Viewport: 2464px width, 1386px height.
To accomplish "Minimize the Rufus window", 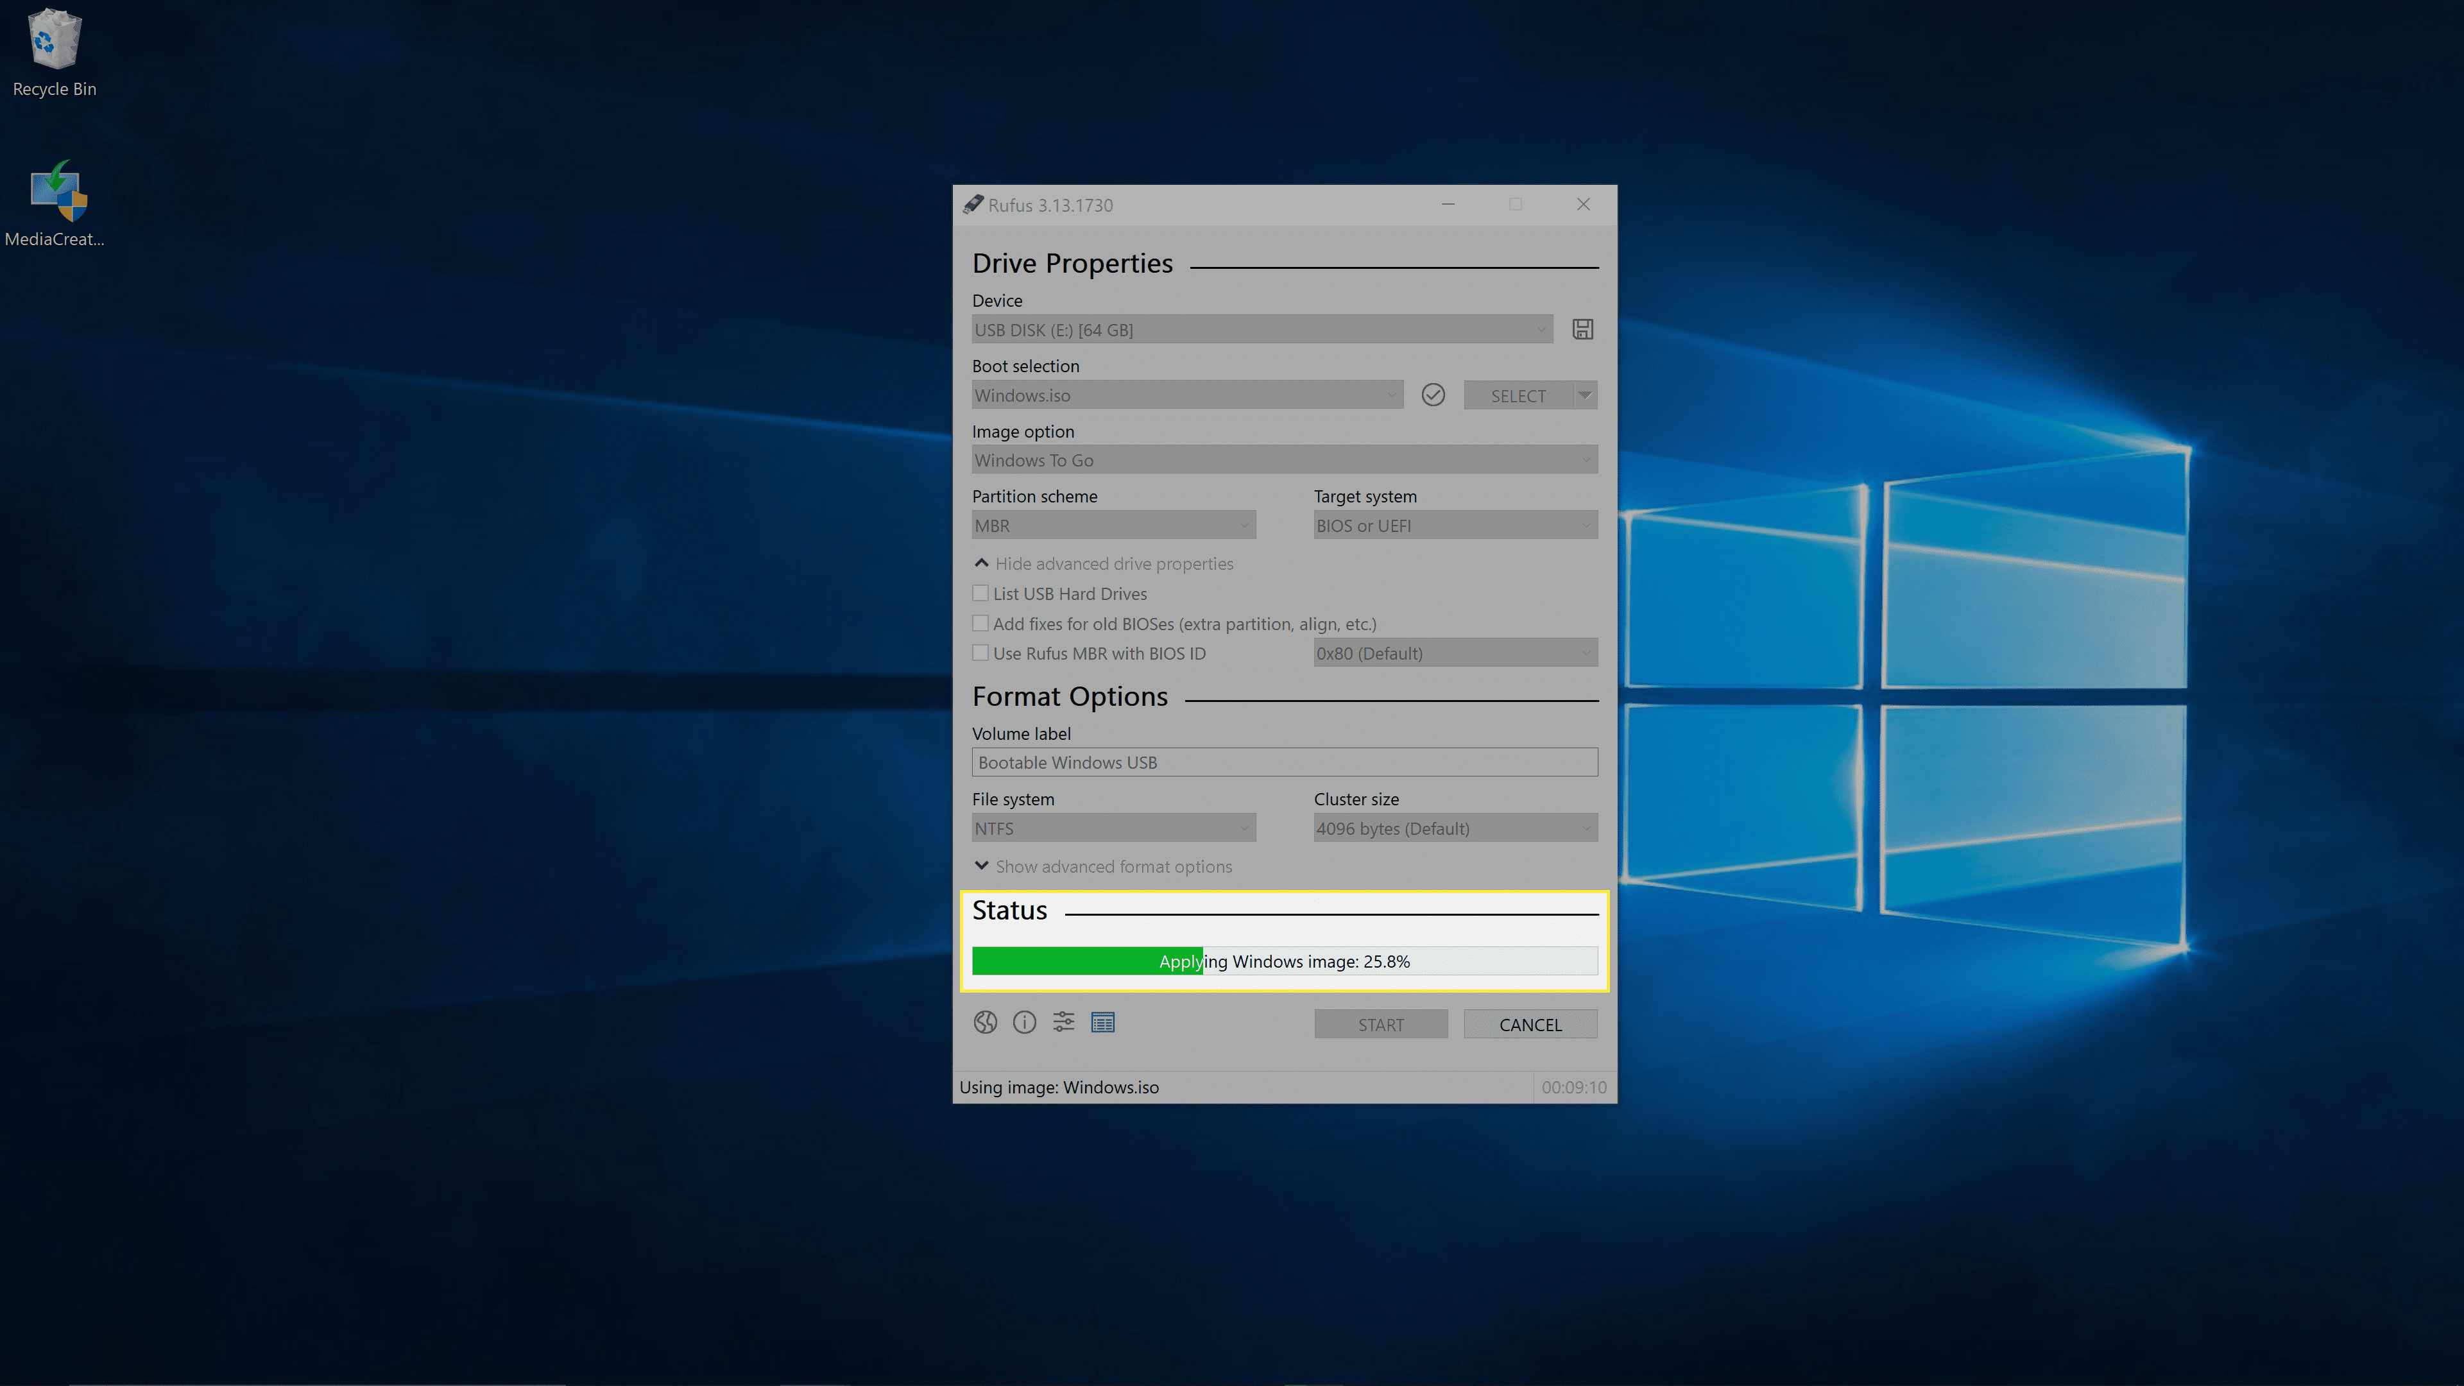I will click(1448, 205).
